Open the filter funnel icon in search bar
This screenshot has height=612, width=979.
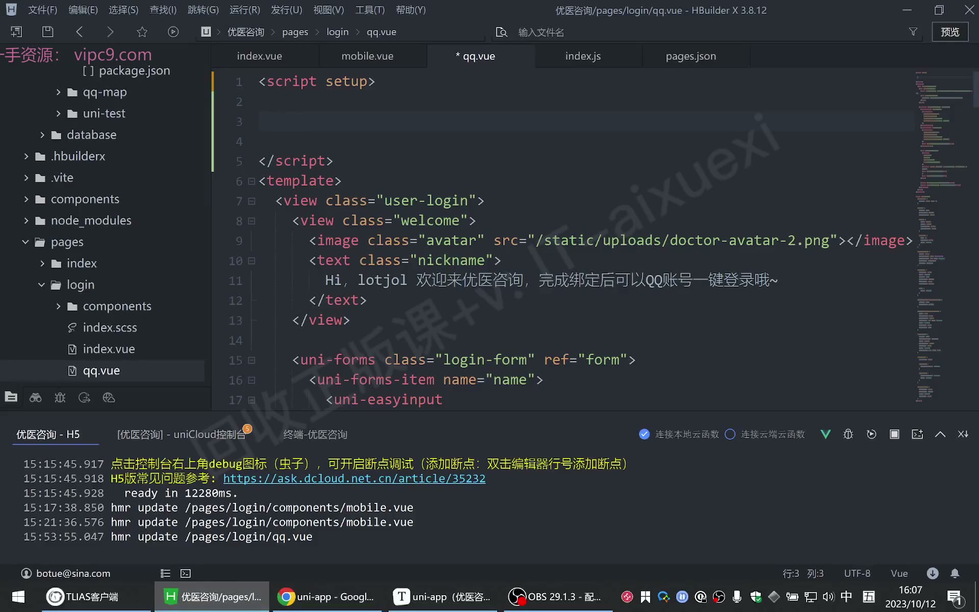click(913, 32)
